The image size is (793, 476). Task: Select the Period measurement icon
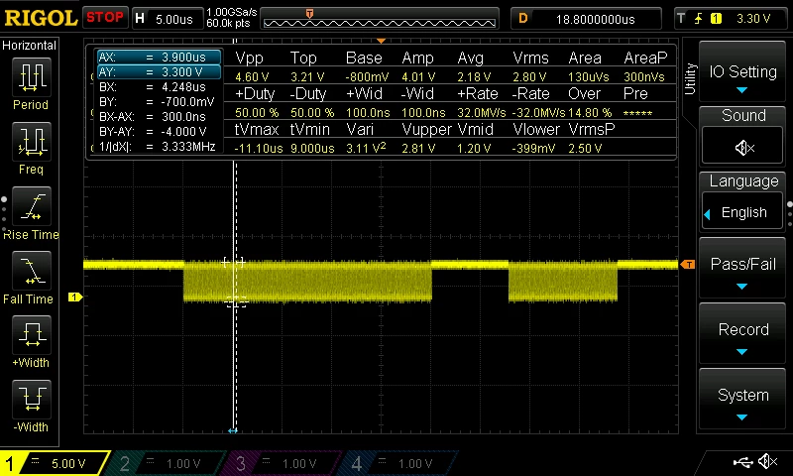[x=32, y=77]
